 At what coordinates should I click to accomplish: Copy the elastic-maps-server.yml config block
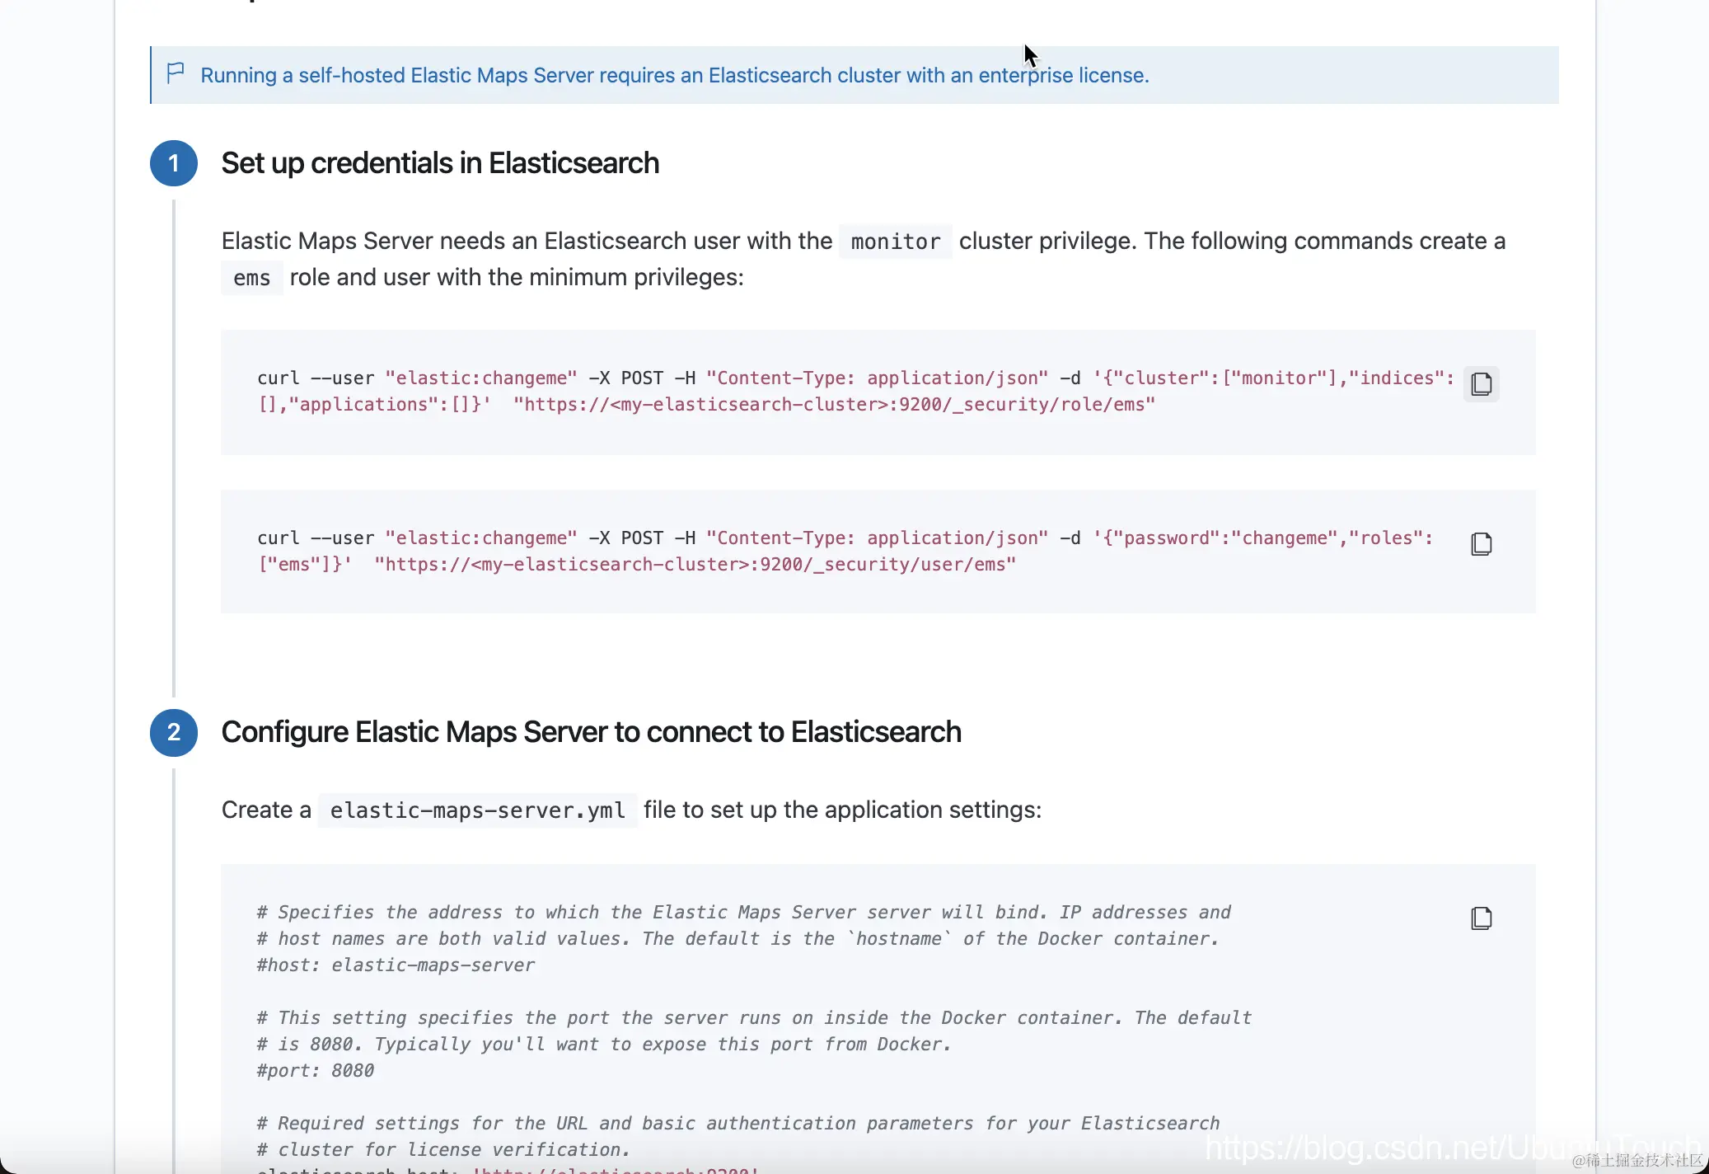pos(1481,918)
